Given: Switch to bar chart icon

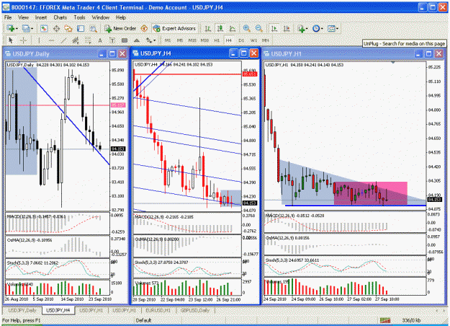Looking at the screenshot, I should click(x=208, y=28).
